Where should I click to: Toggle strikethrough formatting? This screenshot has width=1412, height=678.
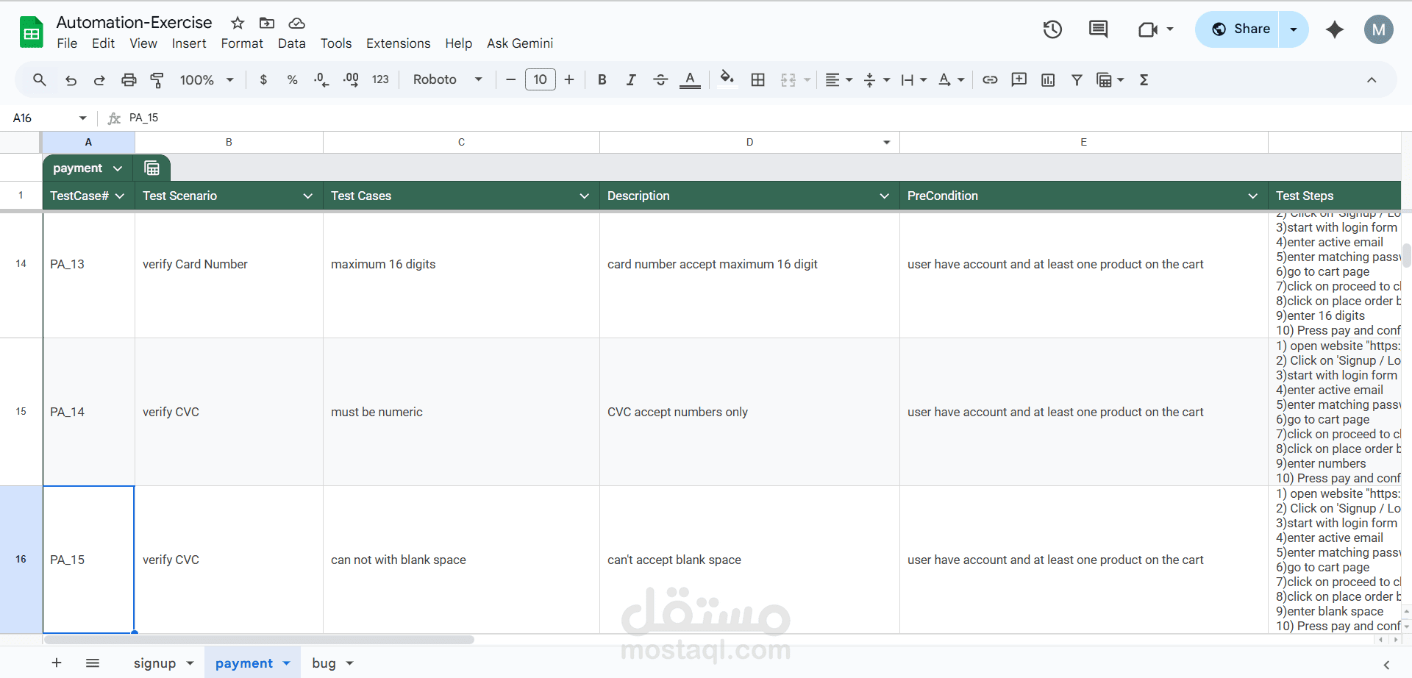click(x=660, y=79)
